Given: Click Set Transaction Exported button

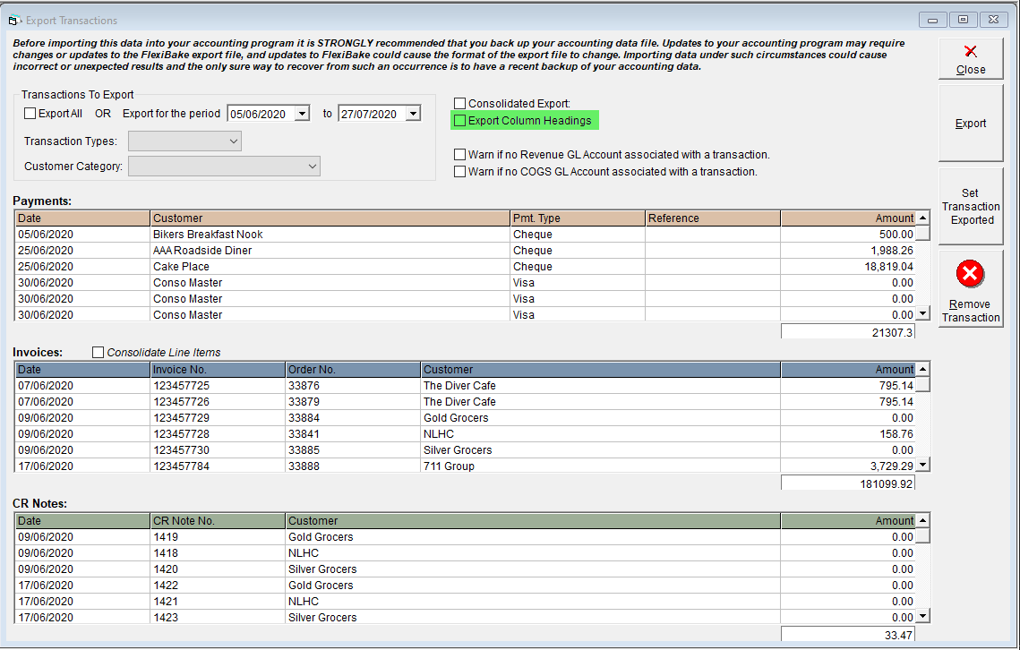Looking at the screenshot, I should 970,206.
